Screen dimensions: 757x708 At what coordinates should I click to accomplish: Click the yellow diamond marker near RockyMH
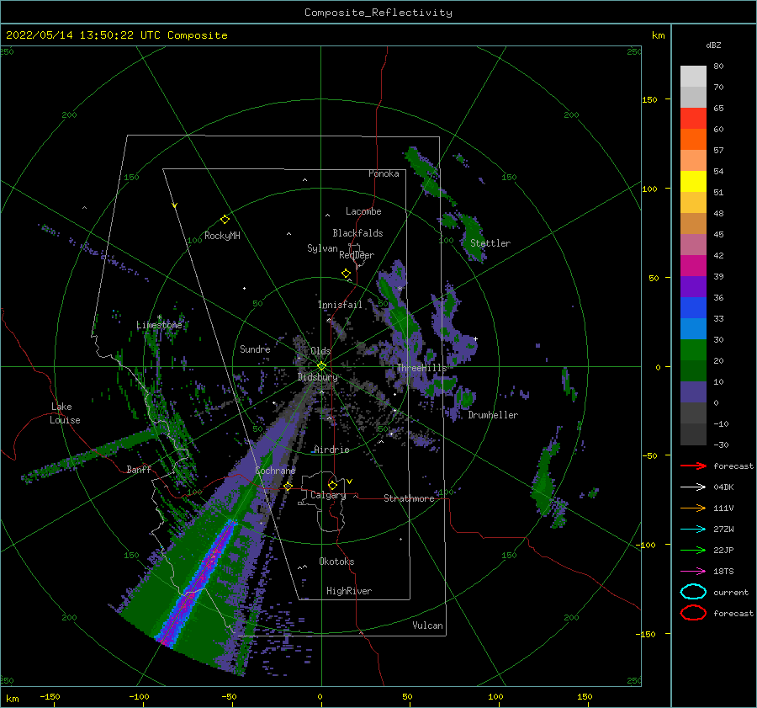[225, 220]
